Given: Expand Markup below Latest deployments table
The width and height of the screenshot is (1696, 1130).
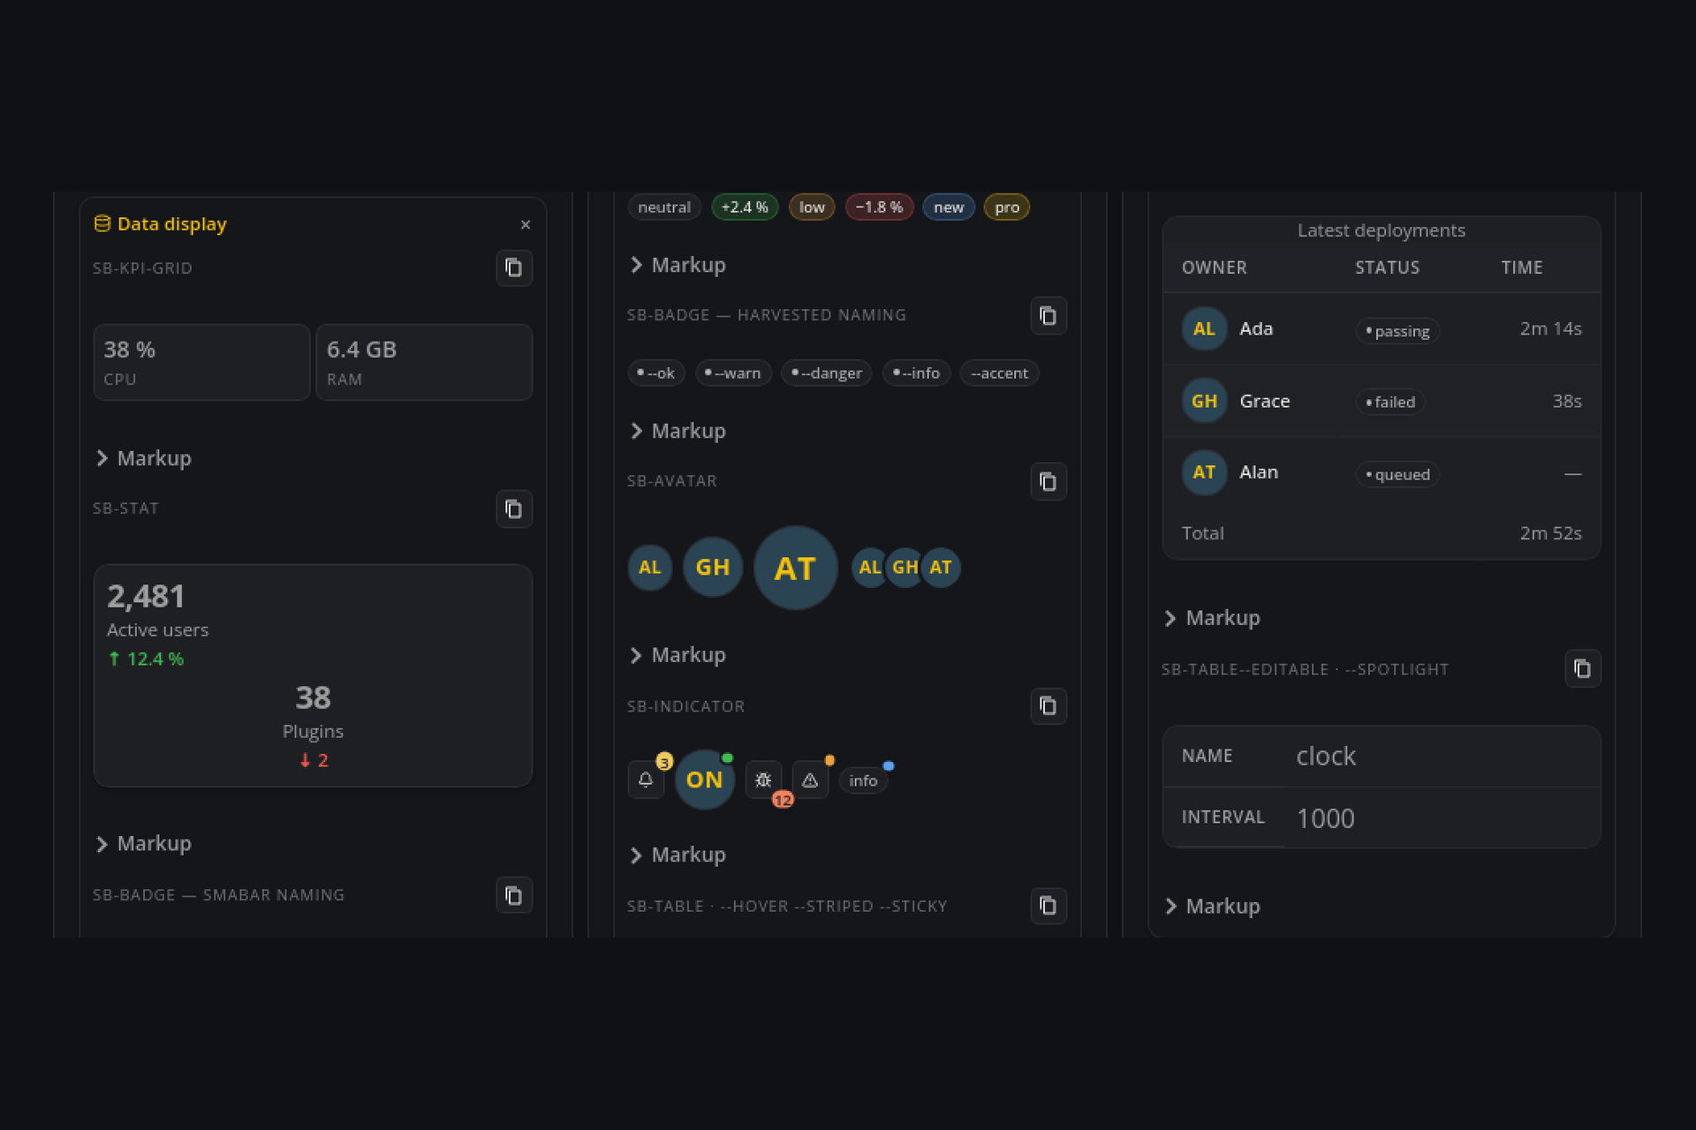Looking at the screenshot, I should pyautogui.click(x=1212, y=618).
